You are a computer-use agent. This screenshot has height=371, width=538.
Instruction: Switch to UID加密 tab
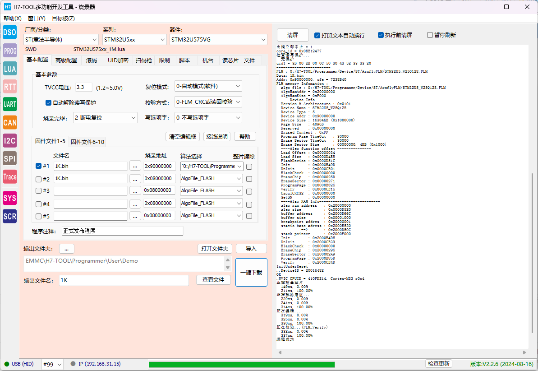(x=118, y=60)
